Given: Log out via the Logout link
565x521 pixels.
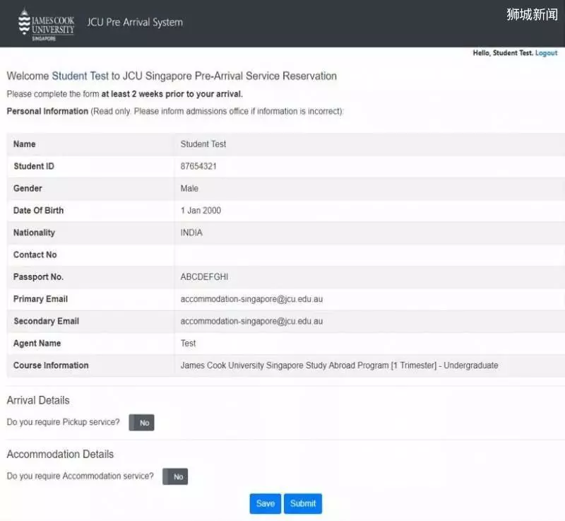Looking at the screenshot, I should [x=546, y=53].
